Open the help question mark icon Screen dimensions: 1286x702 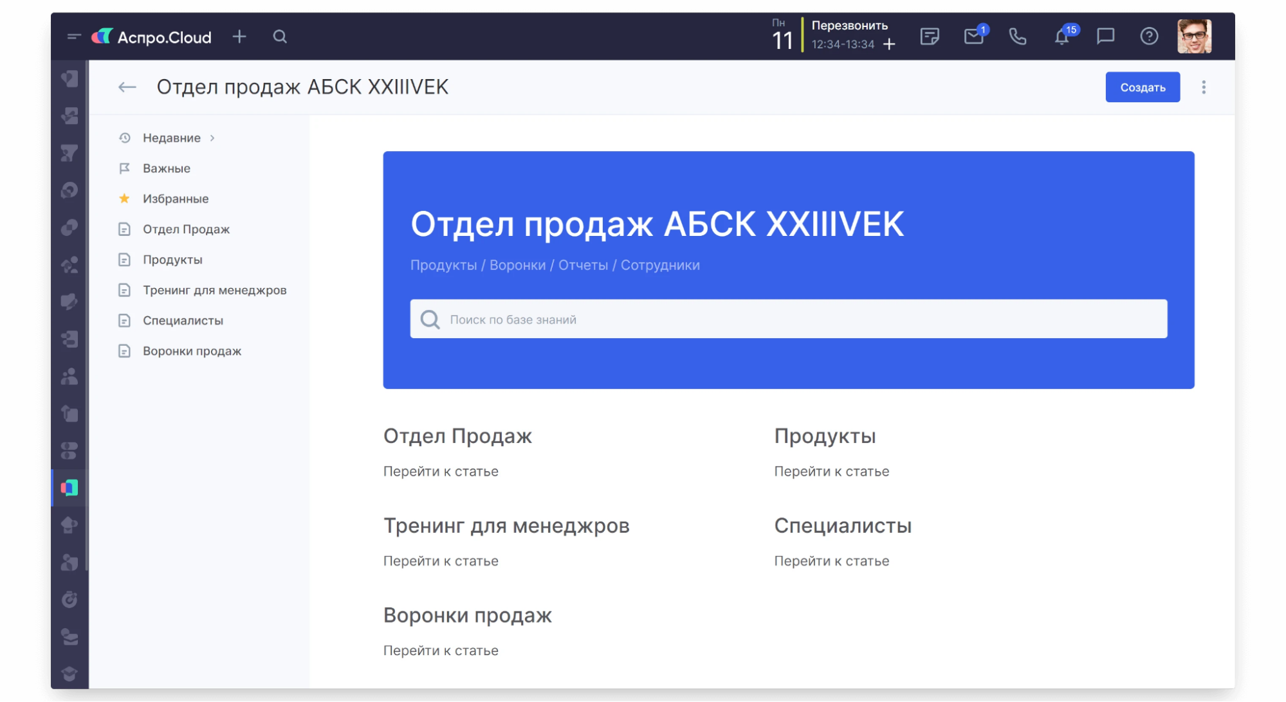coord(1149,37)
